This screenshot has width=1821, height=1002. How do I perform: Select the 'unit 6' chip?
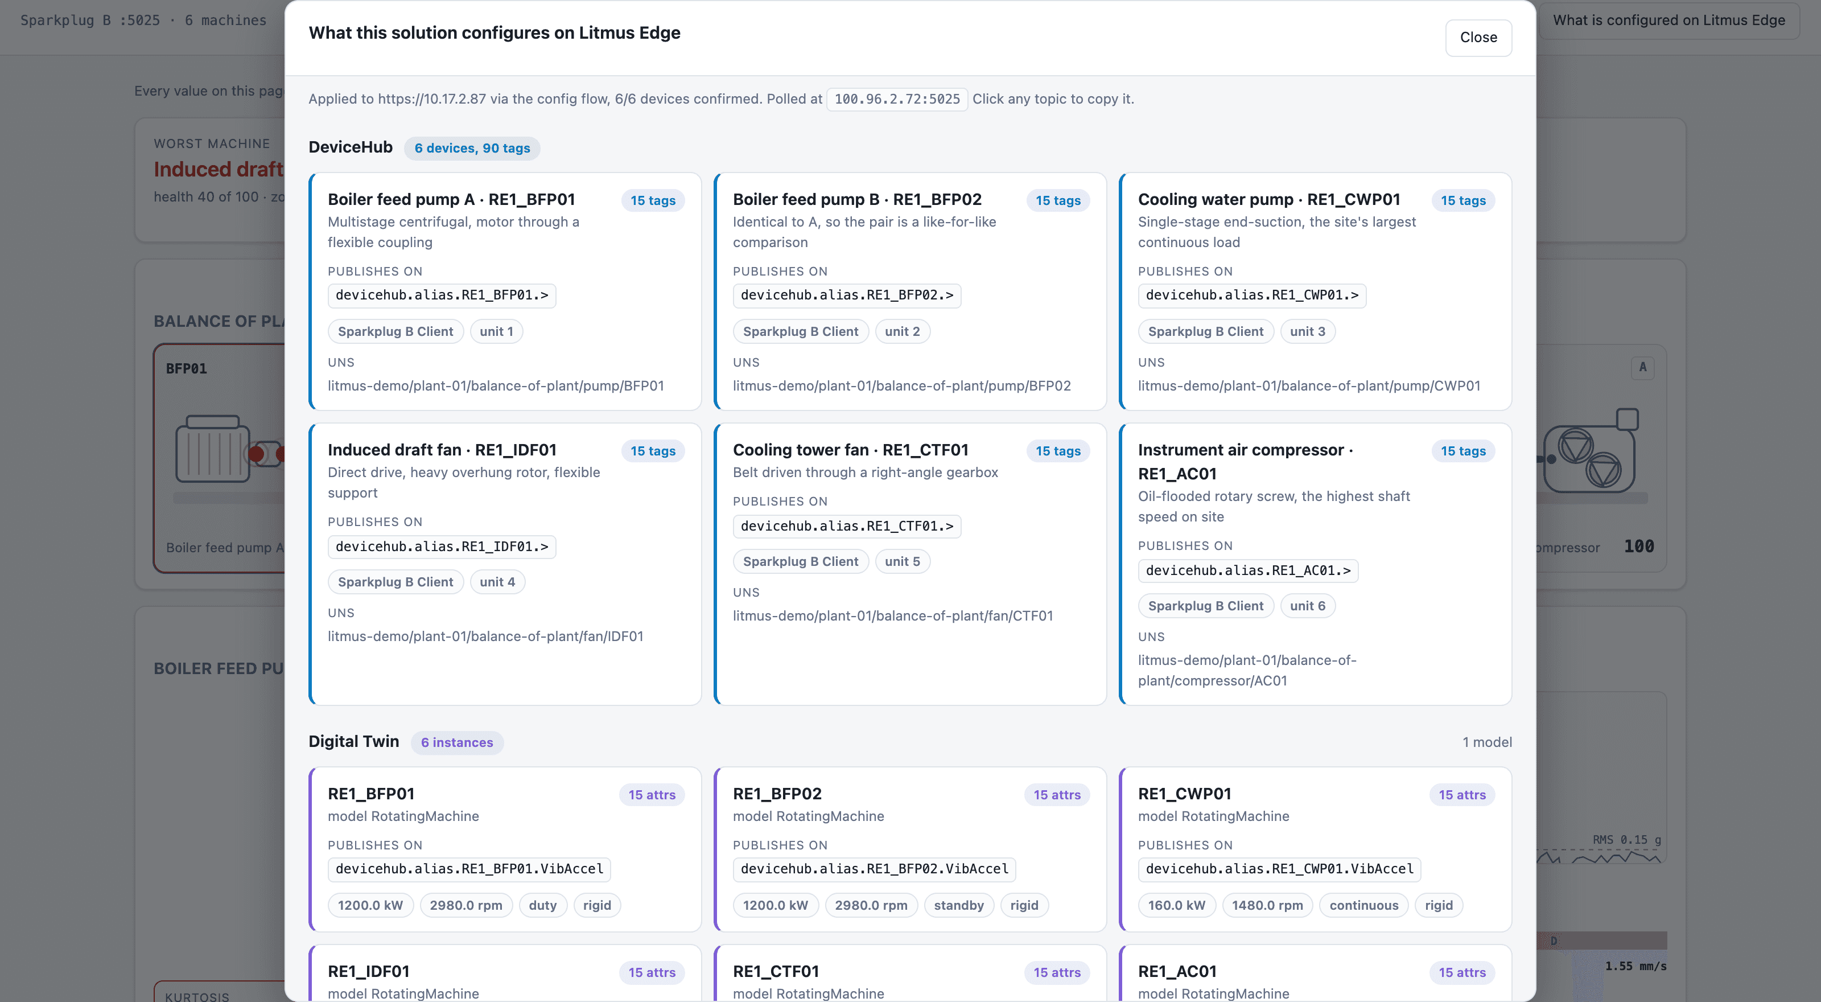[1308, 606]
